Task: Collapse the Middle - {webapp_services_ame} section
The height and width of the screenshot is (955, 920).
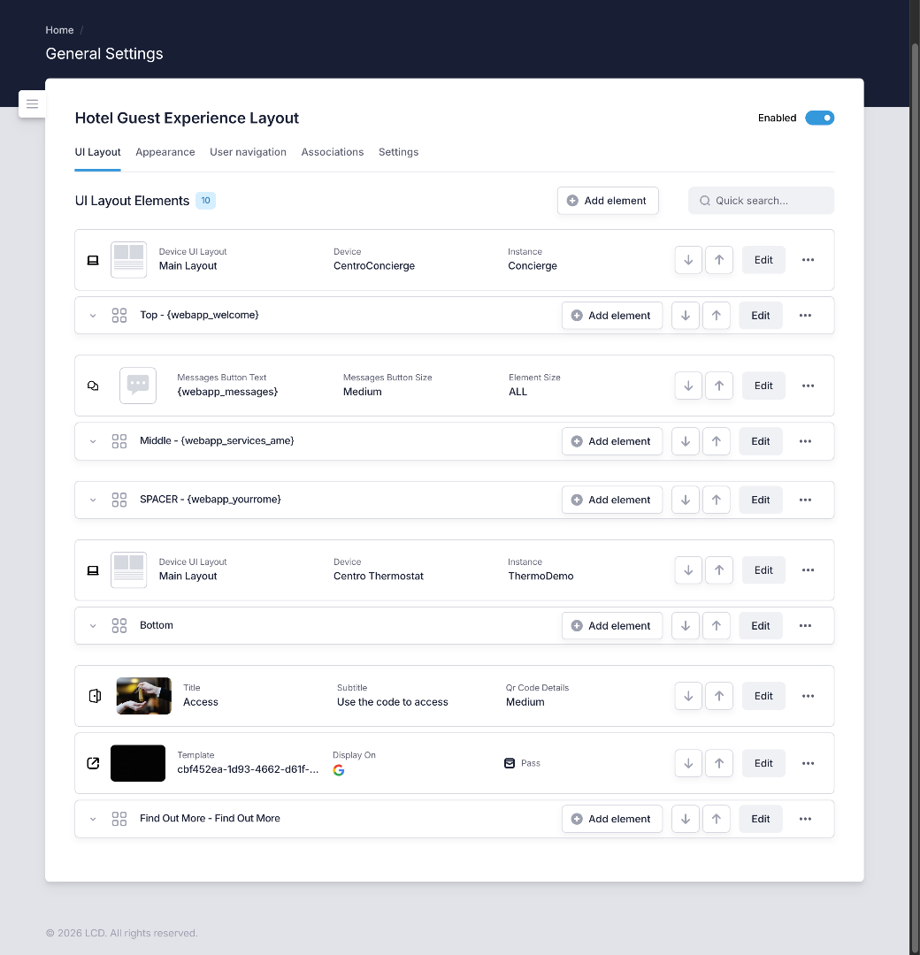Action: (93, 441)
